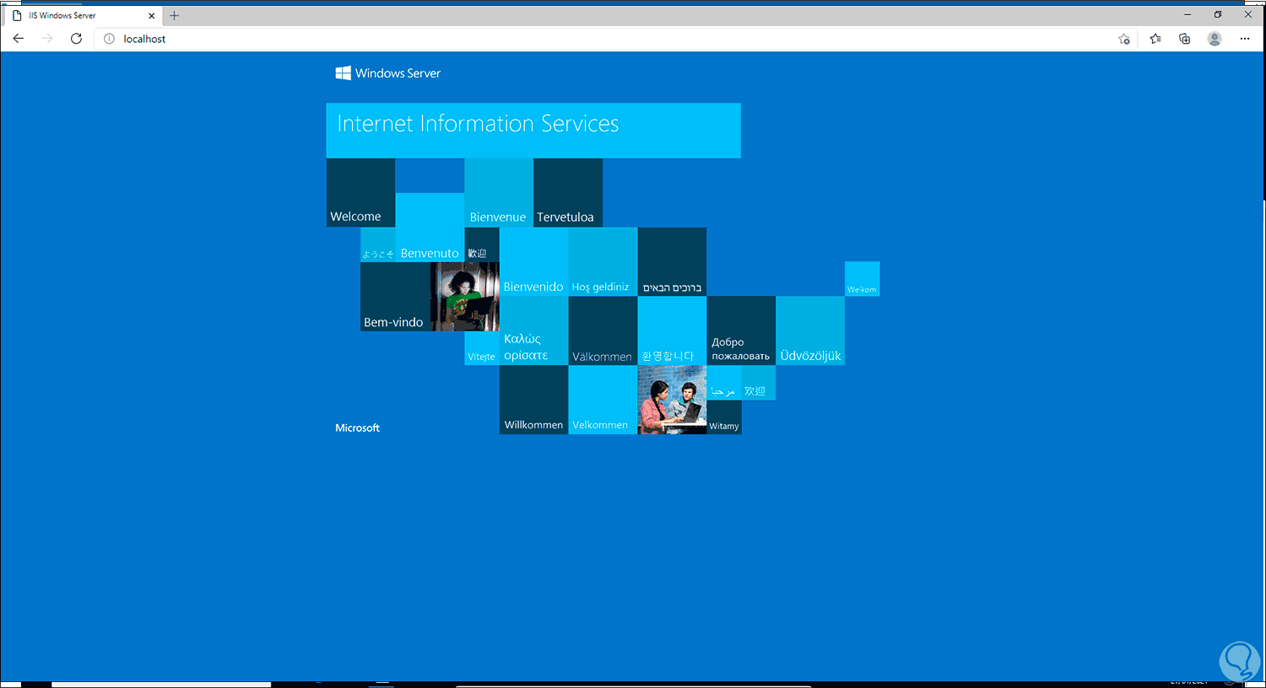The width and height of the screenshot is (1266, 688).
Task: Go back to the previous page
Action: click(19, 39)
